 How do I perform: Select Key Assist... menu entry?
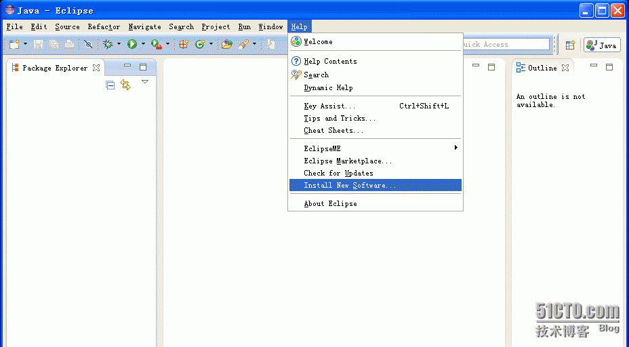[x=376, y=106]
